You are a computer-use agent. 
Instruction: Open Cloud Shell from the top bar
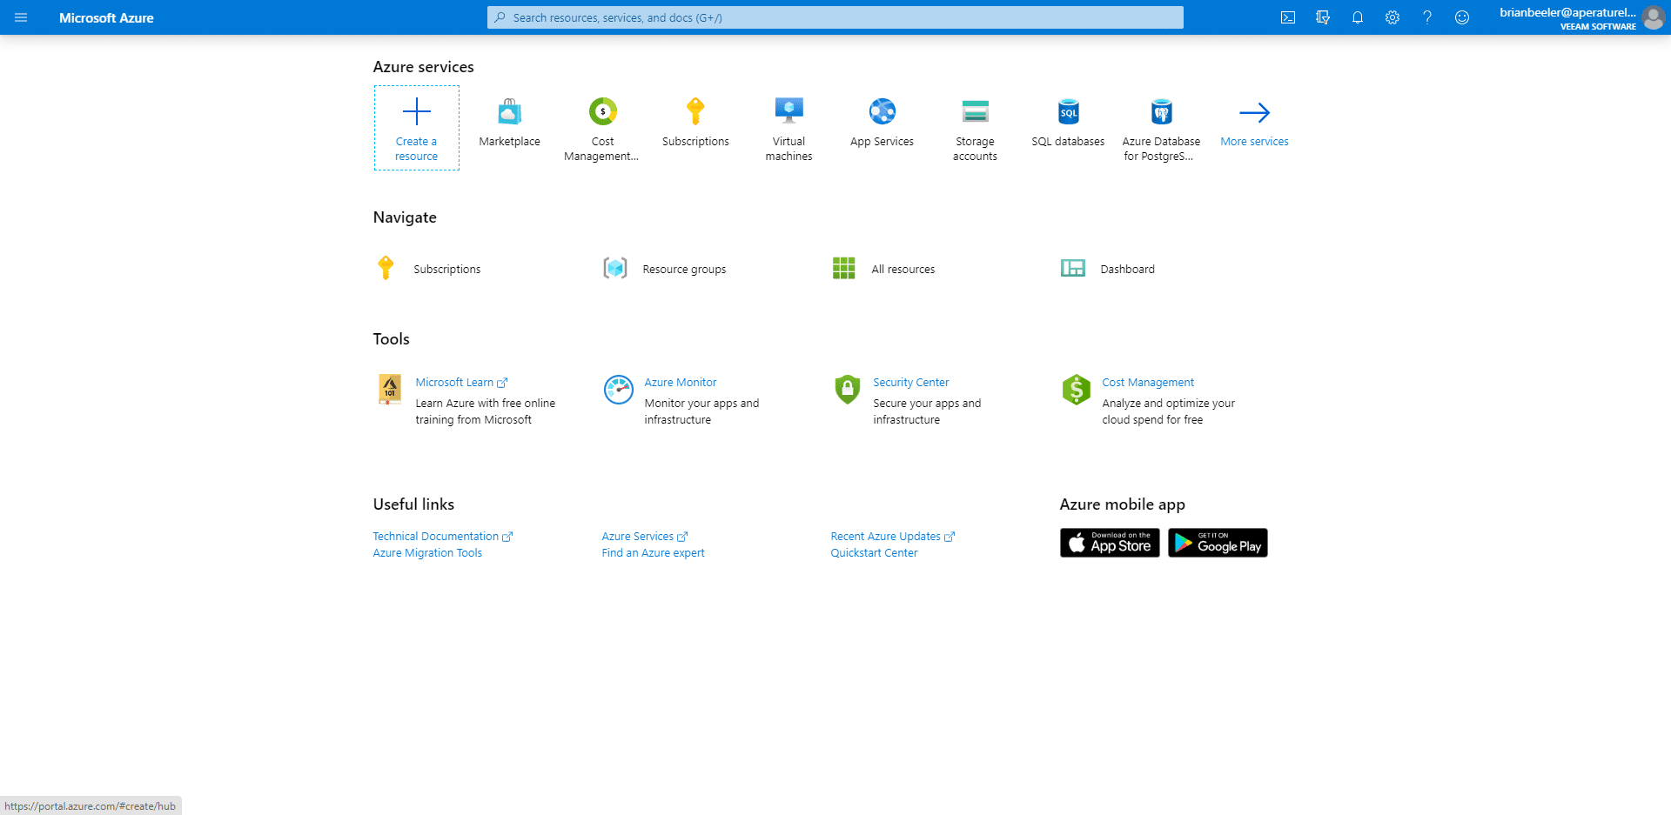(1288, 17)
